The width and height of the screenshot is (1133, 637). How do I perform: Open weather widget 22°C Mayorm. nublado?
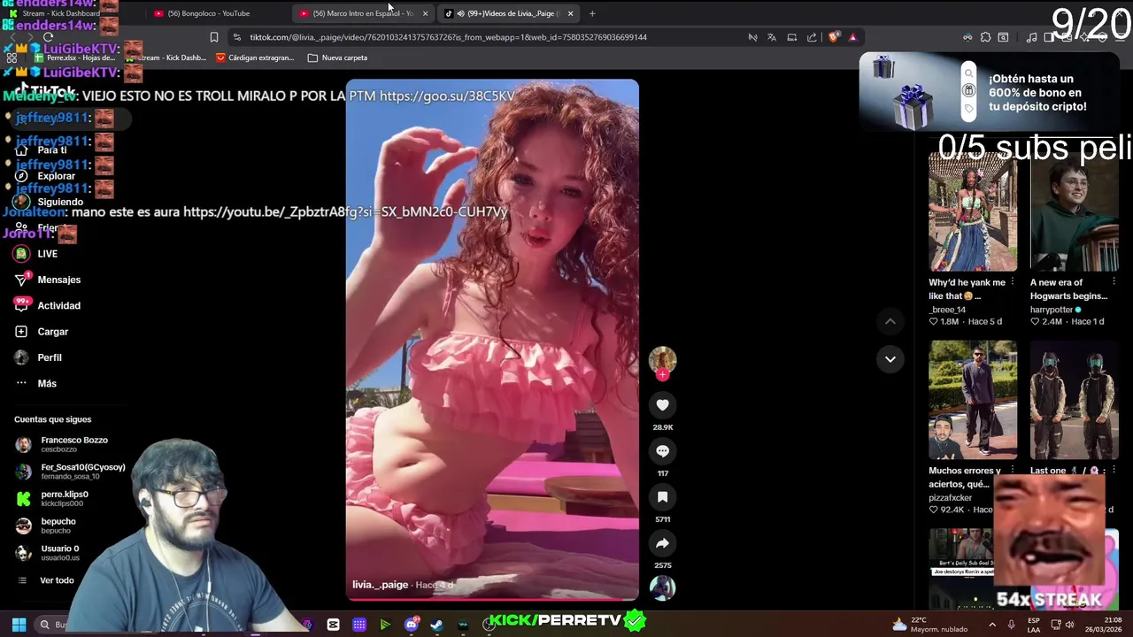[929, 625]
